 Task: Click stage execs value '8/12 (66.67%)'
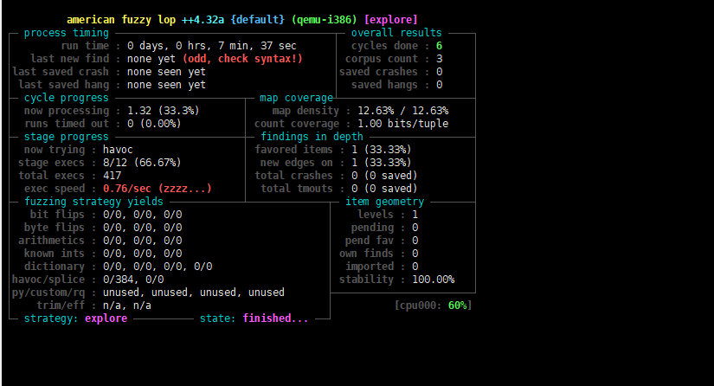tap(142, 163)
